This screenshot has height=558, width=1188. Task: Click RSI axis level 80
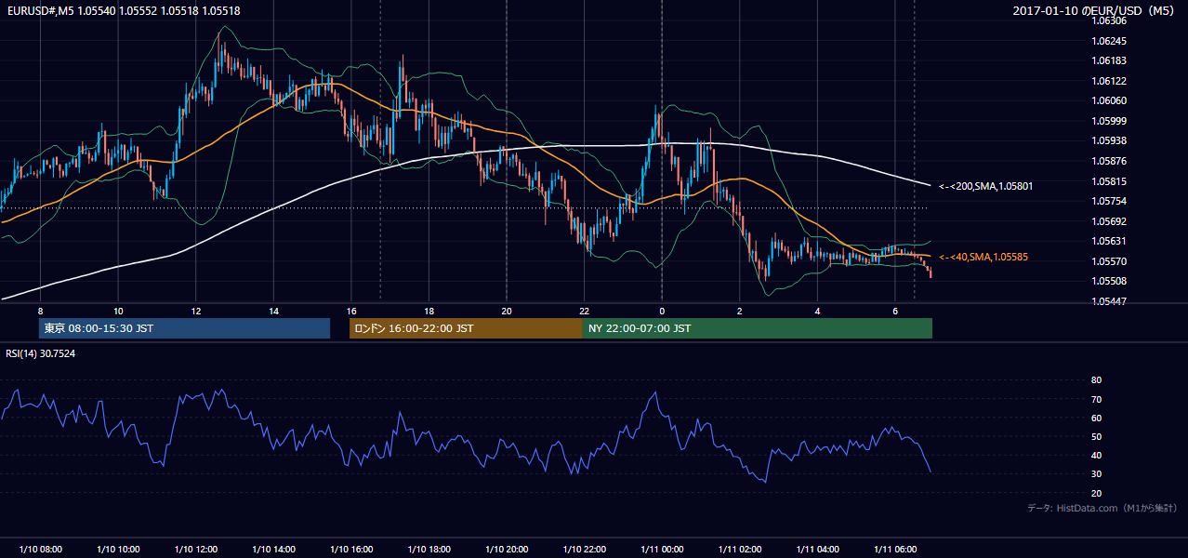coord(1096,380)
